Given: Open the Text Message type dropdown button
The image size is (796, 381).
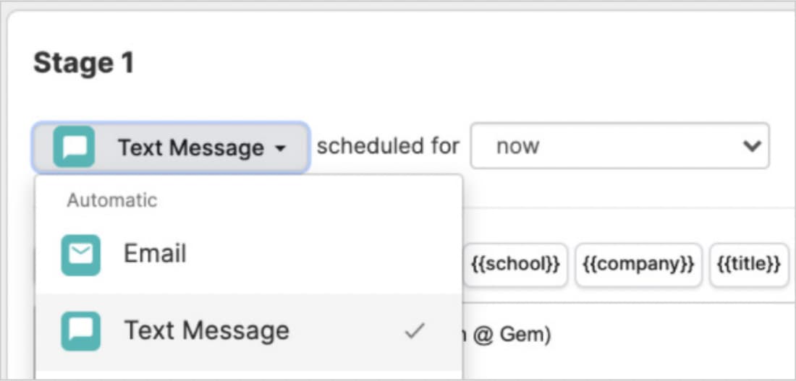Looking at the screenshot, I should 171,147.
